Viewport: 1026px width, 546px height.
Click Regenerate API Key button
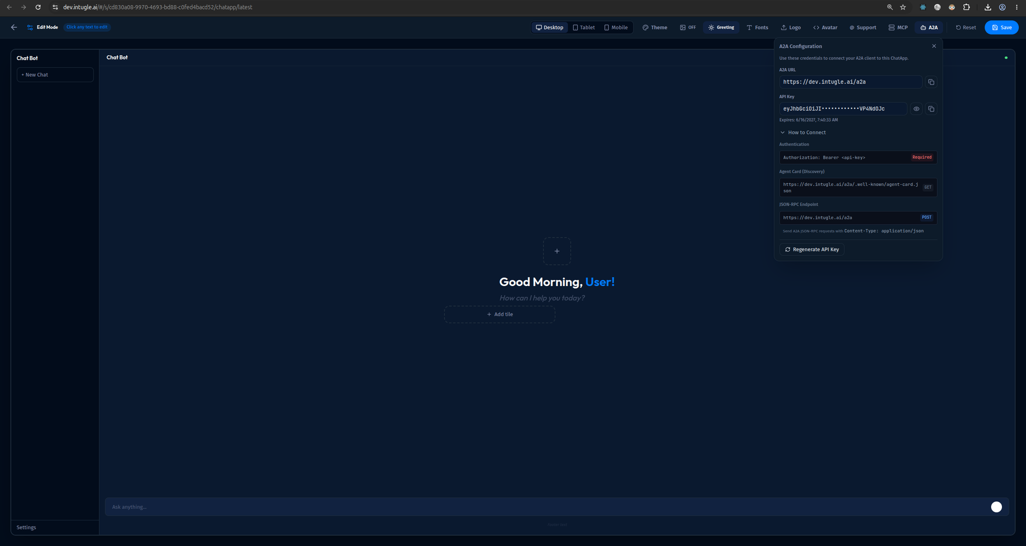pos(812,250)
